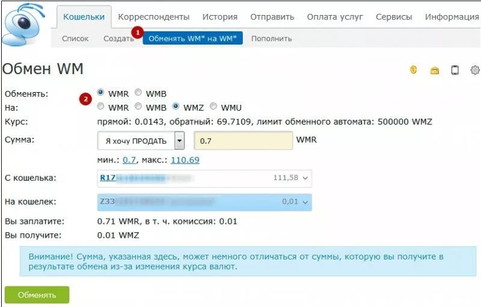The height and width of the screenshot is (307, 481).
Task: Switch to the Кошельки tab
Action: (84, 17)
